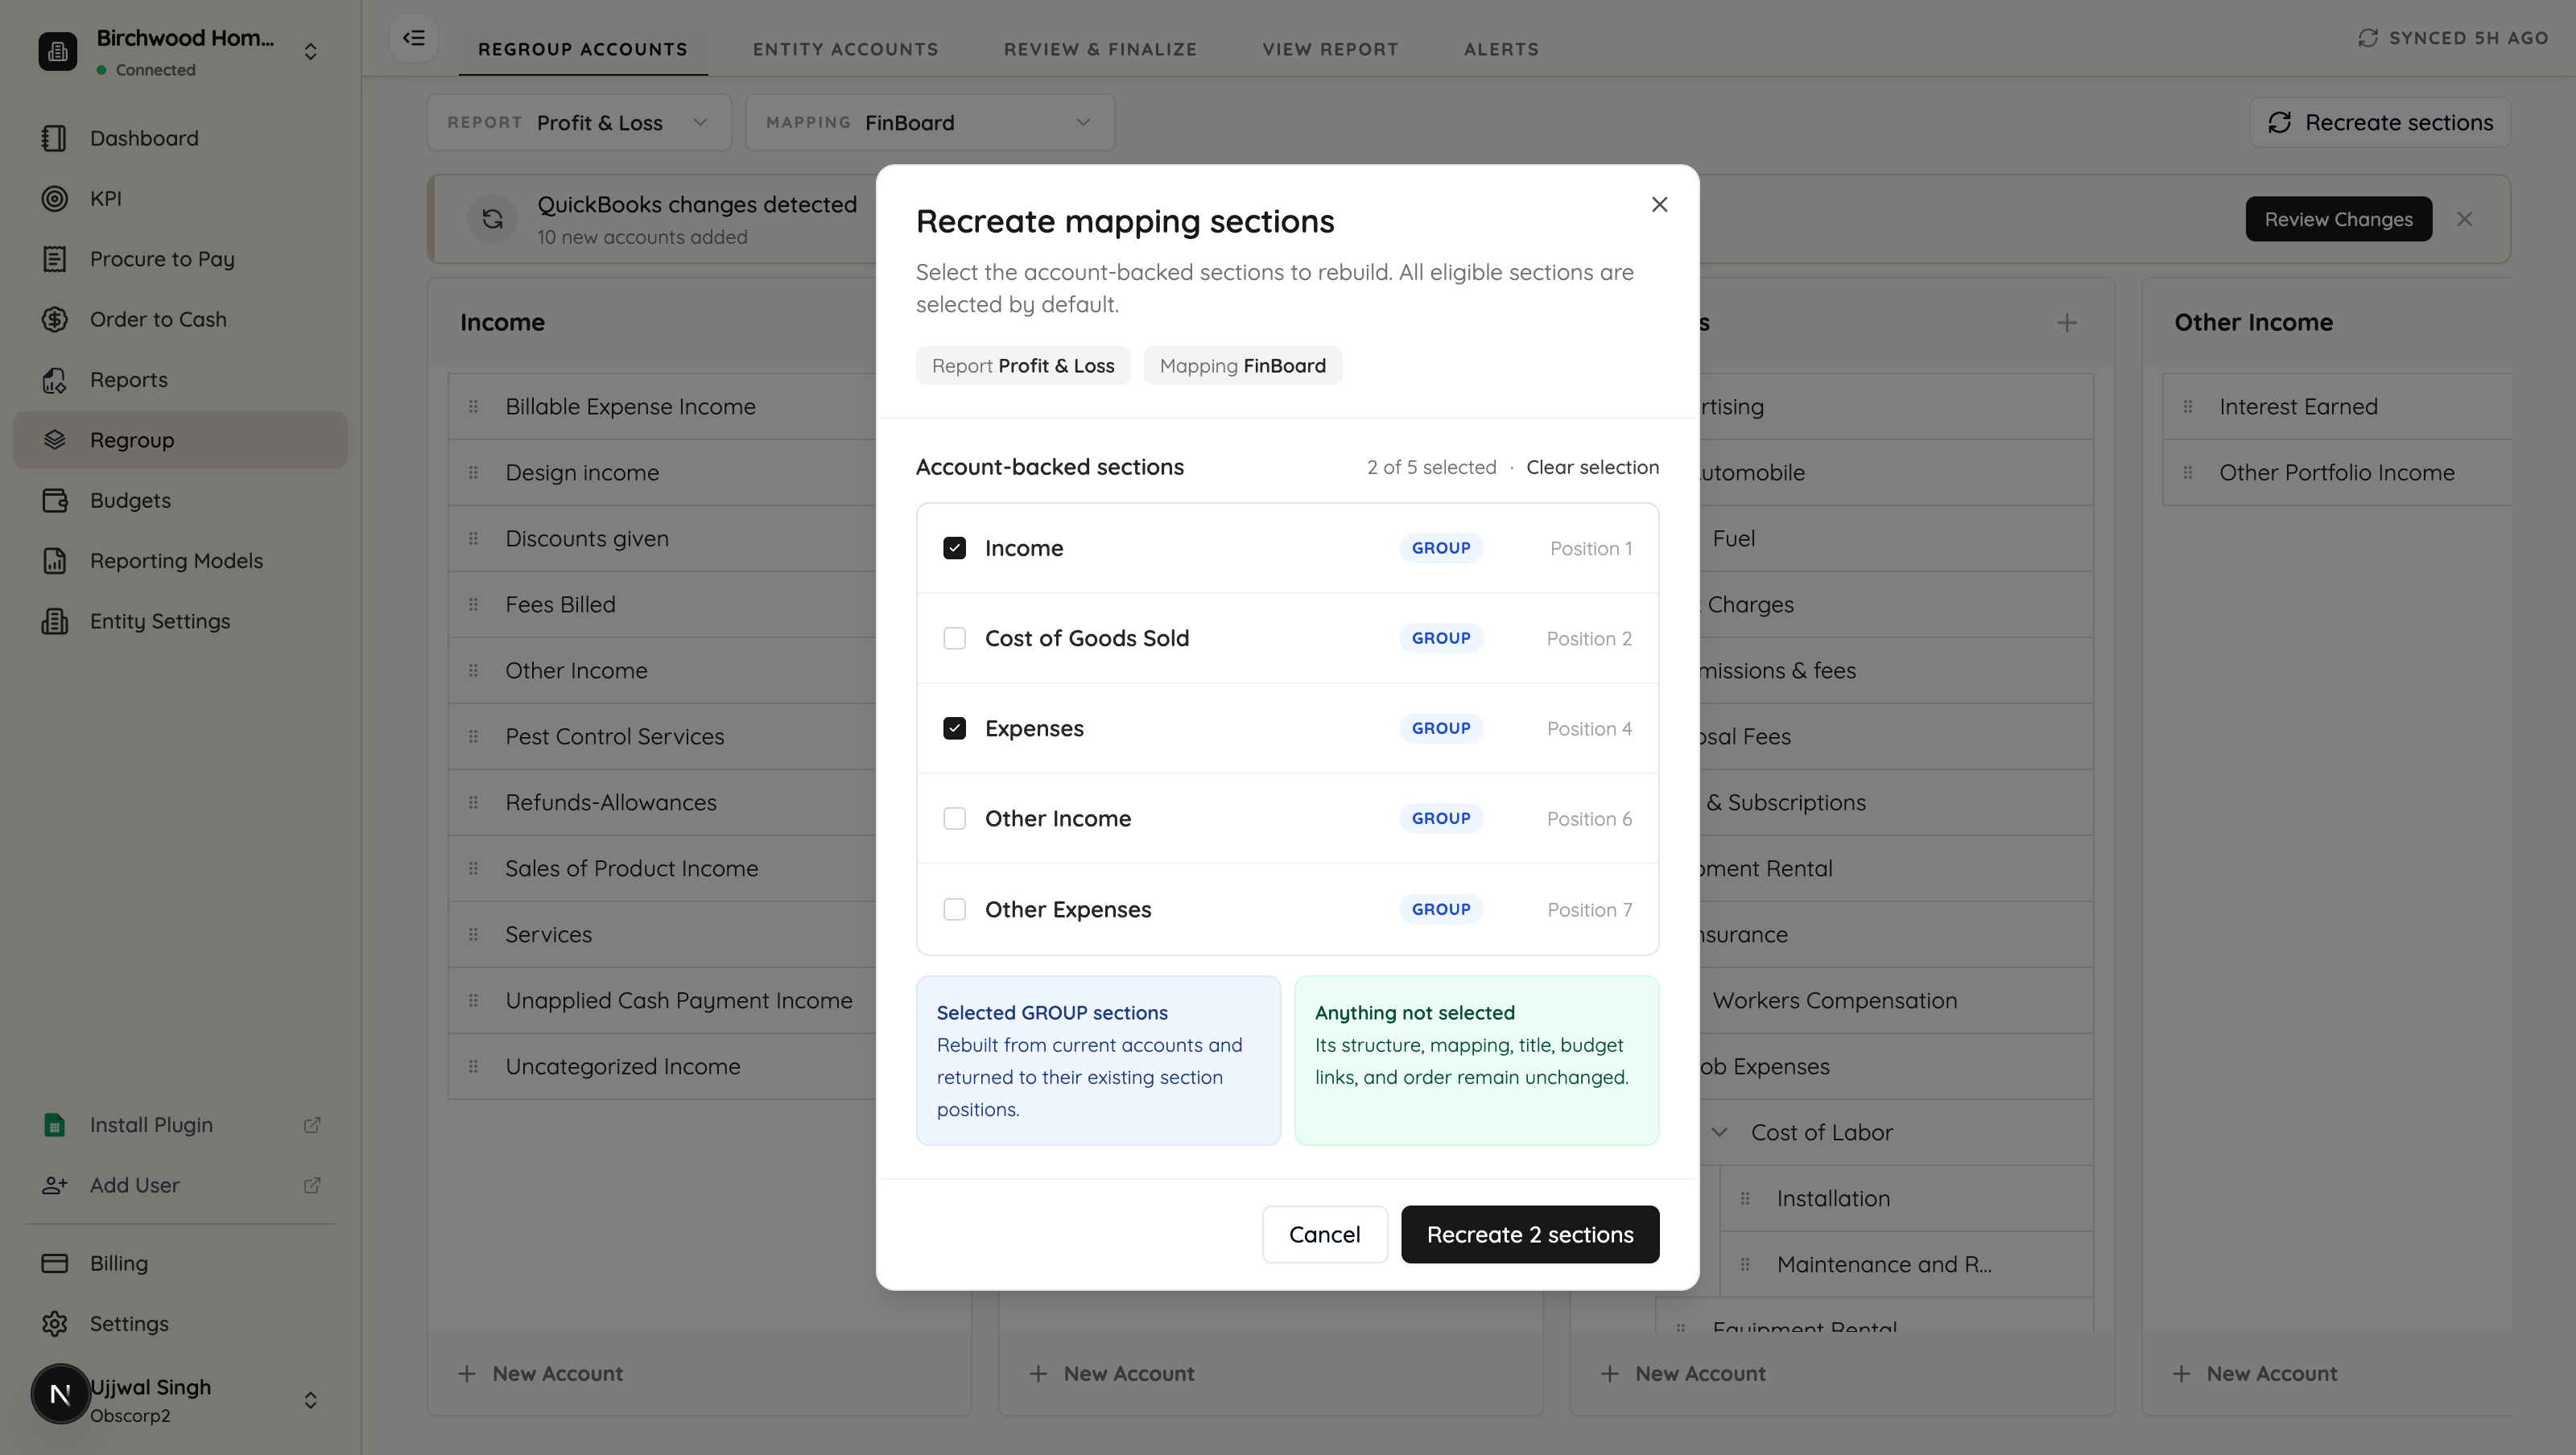Click Recreate 2 sections button
This screenshot has width=2576, height=1455.
pyautogui.click(x=1529, y=1234)
